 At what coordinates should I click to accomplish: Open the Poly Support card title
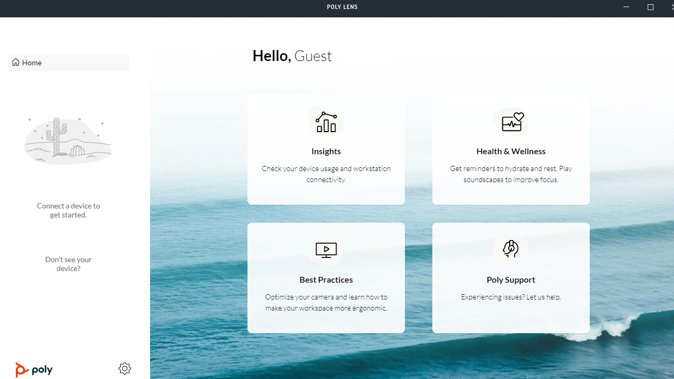(511, 280)
